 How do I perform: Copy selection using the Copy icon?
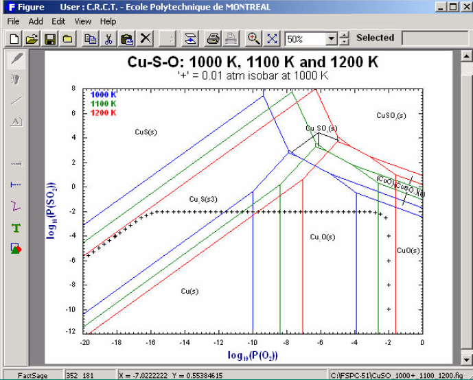coord(90,39)
